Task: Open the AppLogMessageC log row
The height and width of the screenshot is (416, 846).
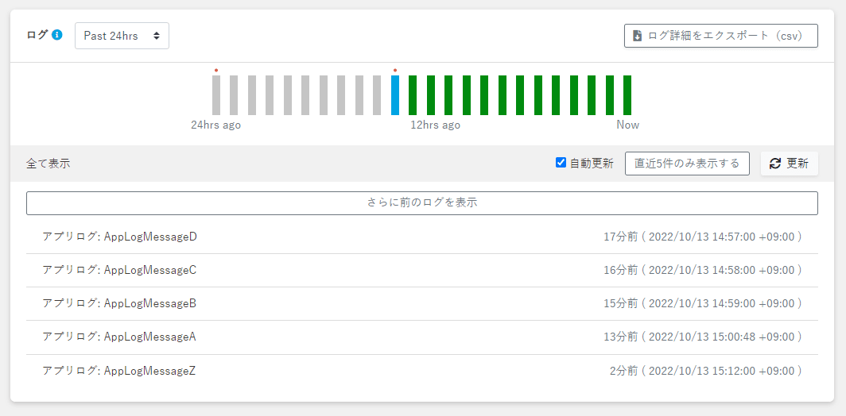Action: pos(119,270)
